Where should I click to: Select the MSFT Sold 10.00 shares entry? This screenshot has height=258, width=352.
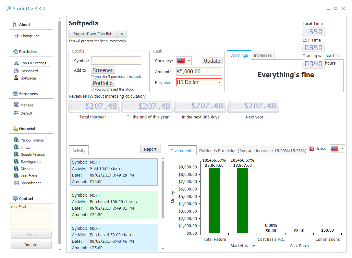click(114, 172)
